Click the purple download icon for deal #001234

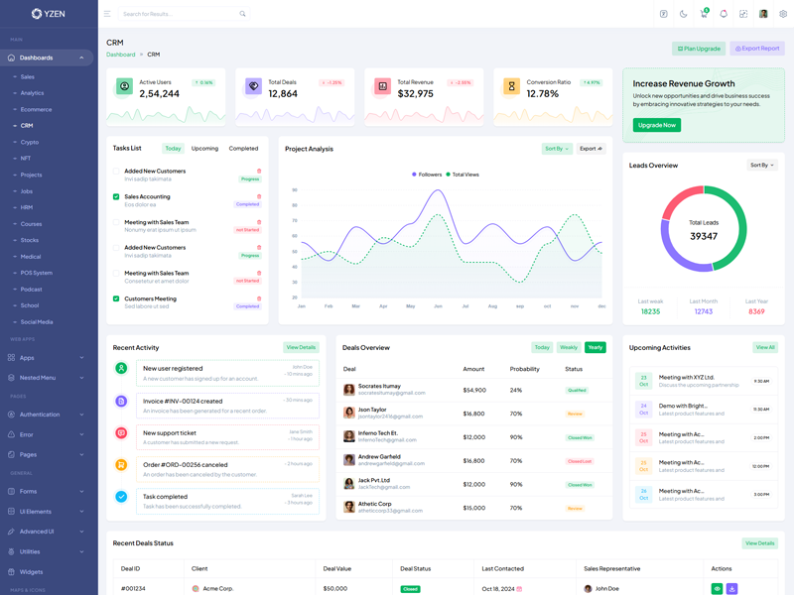click(x=732, y=589)
